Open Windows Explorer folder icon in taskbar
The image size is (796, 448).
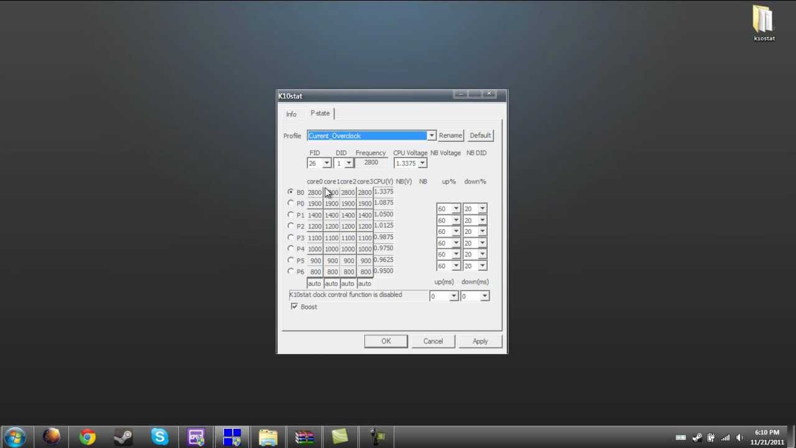click(268, 437)
